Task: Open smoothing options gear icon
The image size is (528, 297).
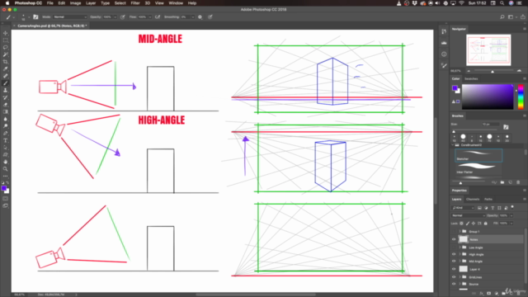Action: pyautogui.click(x=200, y=16)
